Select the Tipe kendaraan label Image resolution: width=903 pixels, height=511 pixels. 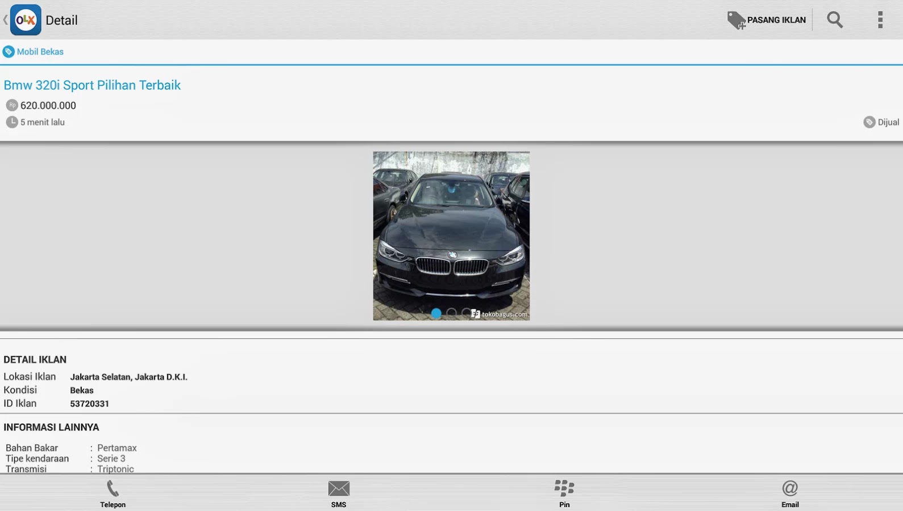[x=37, y=458]
